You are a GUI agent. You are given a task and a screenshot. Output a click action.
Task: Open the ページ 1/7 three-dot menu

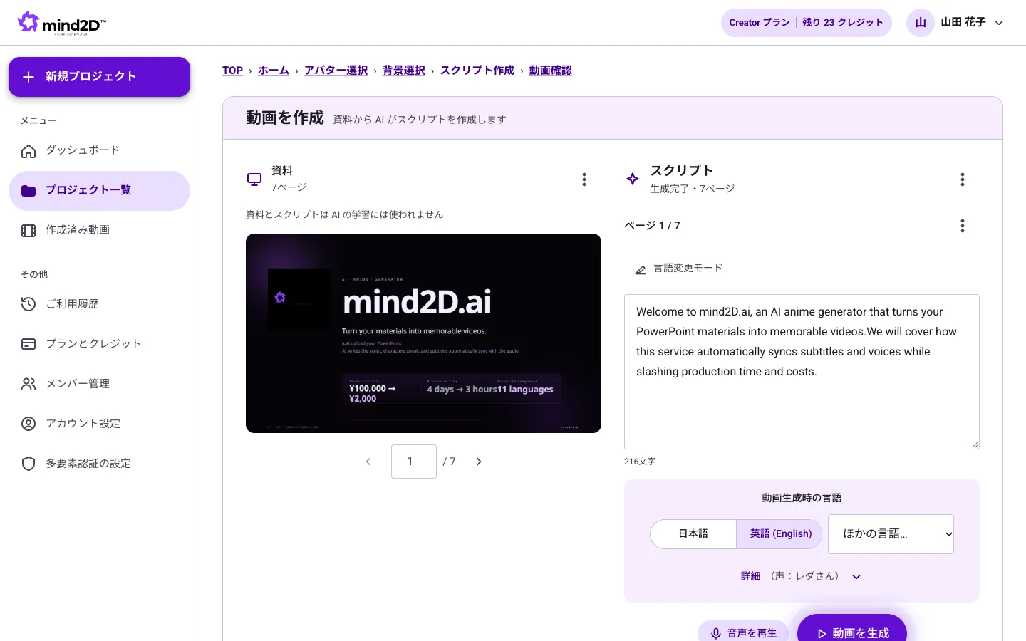click(963, 226)
